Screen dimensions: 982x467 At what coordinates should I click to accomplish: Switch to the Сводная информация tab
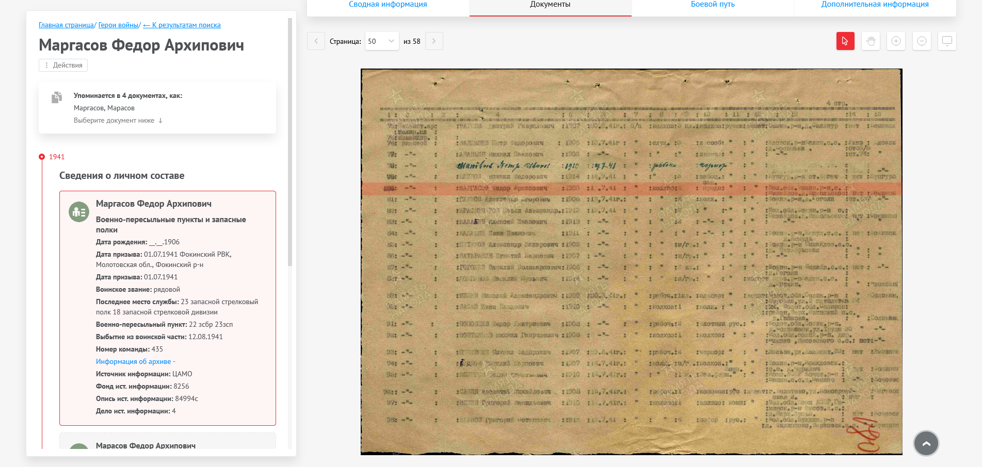pyautogui.click(x=388, y=5)
